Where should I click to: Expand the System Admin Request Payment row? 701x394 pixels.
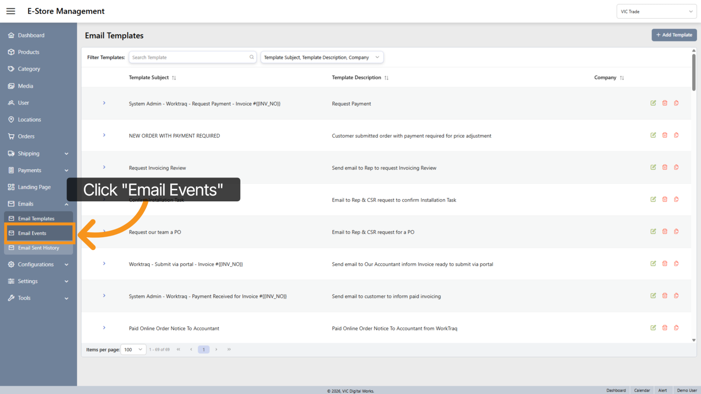104,103
